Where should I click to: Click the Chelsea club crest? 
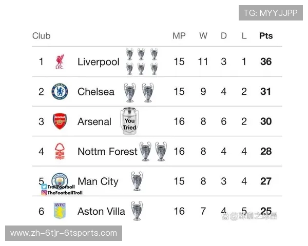pos(60,92)
